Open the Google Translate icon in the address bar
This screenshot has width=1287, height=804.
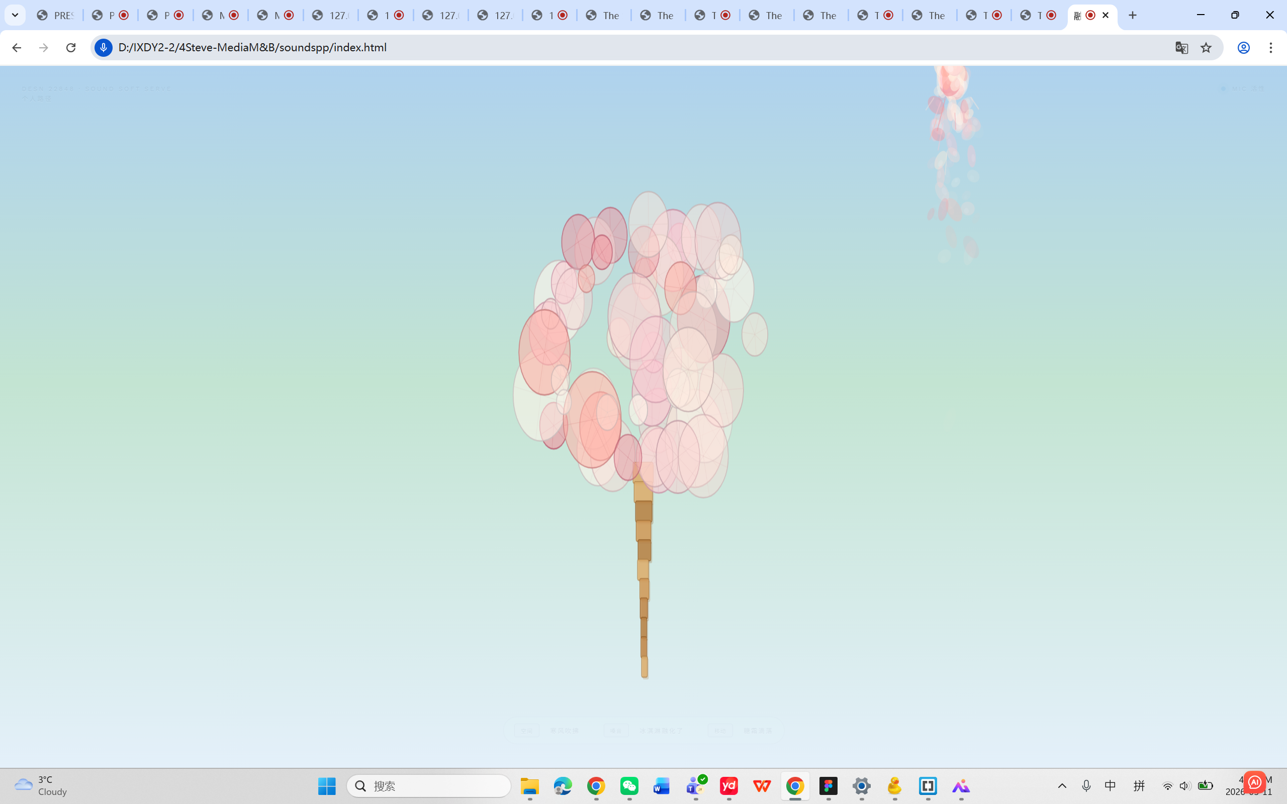(1182, 47)
